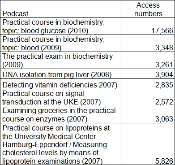Image resolution: width=175 pixels, height=165 pixels.
Task: Select the Access numbers header cell
Action: pyautogui.click(x=148, y=9)
